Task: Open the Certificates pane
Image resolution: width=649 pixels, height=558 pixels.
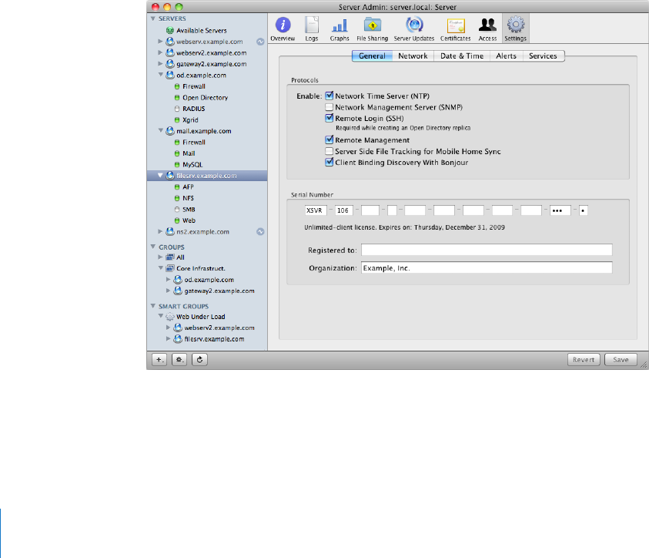Action: point(455,29)
